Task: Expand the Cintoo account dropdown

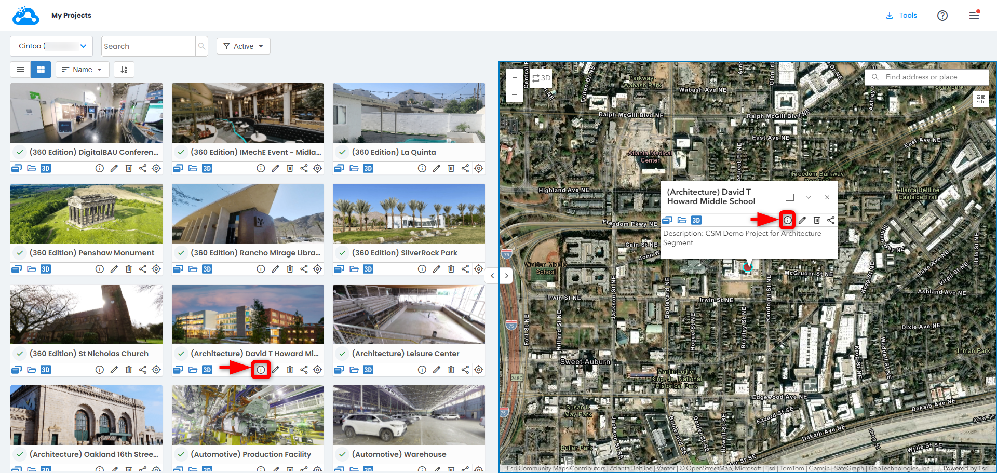Action: (51, 46)
